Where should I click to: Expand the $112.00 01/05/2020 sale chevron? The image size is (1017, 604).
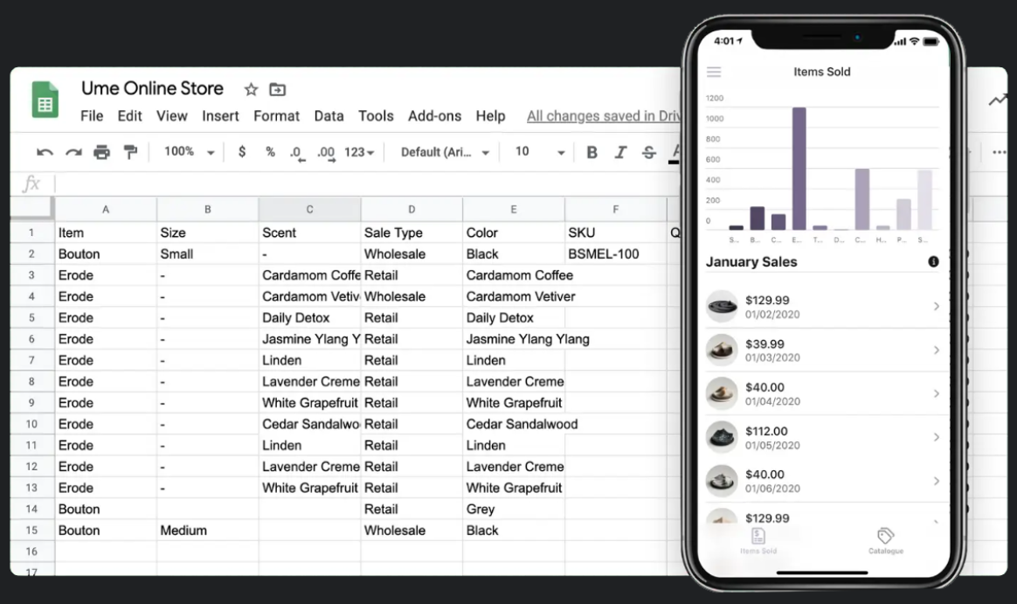coord(936,437)
